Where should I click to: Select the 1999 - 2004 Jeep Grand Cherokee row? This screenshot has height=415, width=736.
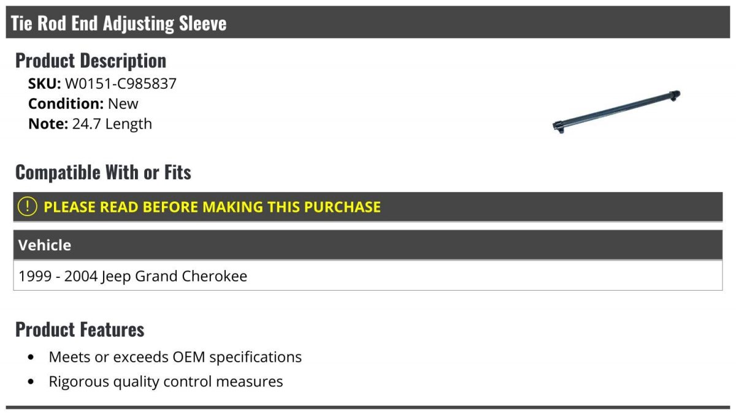[x=133, y=276]
